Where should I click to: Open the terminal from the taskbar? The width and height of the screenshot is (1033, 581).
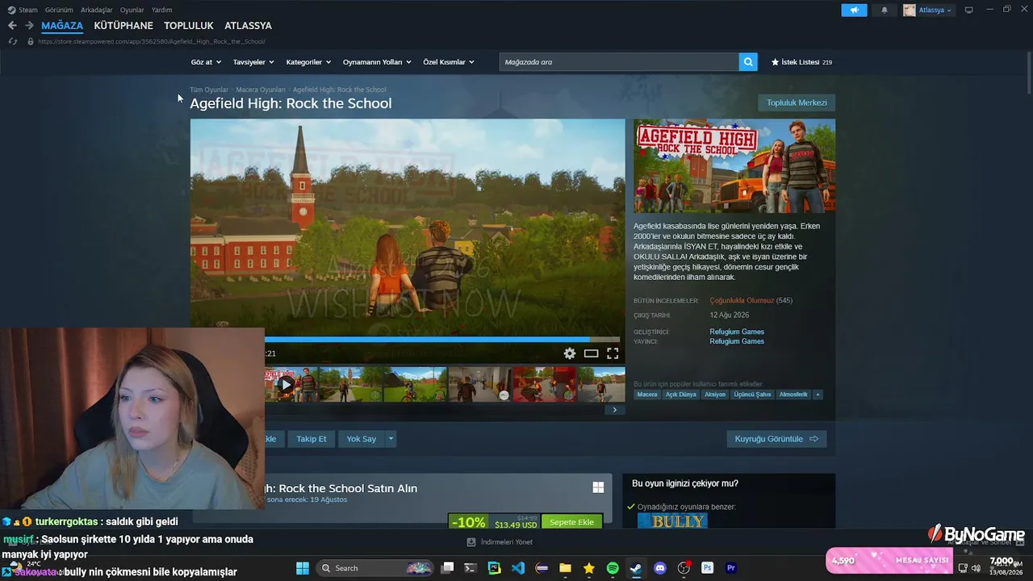pos(470,568)
